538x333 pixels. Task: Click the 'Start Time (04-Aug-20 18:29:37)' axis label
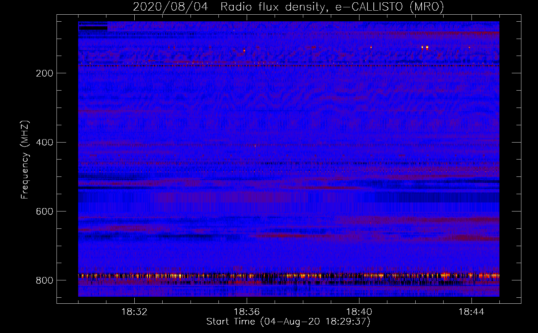point(288,322)
